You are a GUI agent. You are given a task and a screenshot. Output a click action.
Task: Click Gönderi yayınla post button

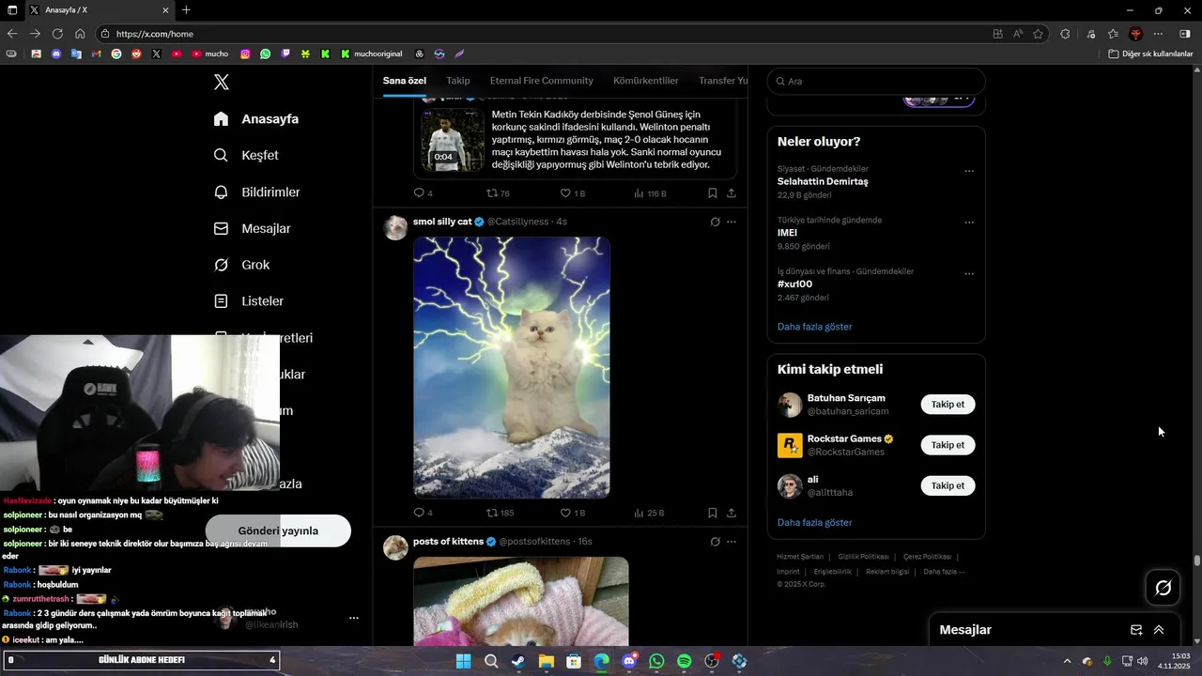tap(278, 530)
